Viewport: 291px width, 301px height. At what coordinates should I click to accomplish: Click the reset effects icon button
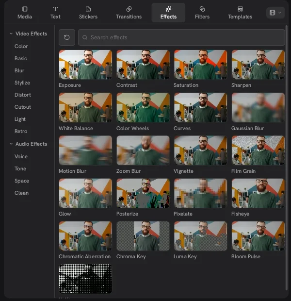(67, 37)
